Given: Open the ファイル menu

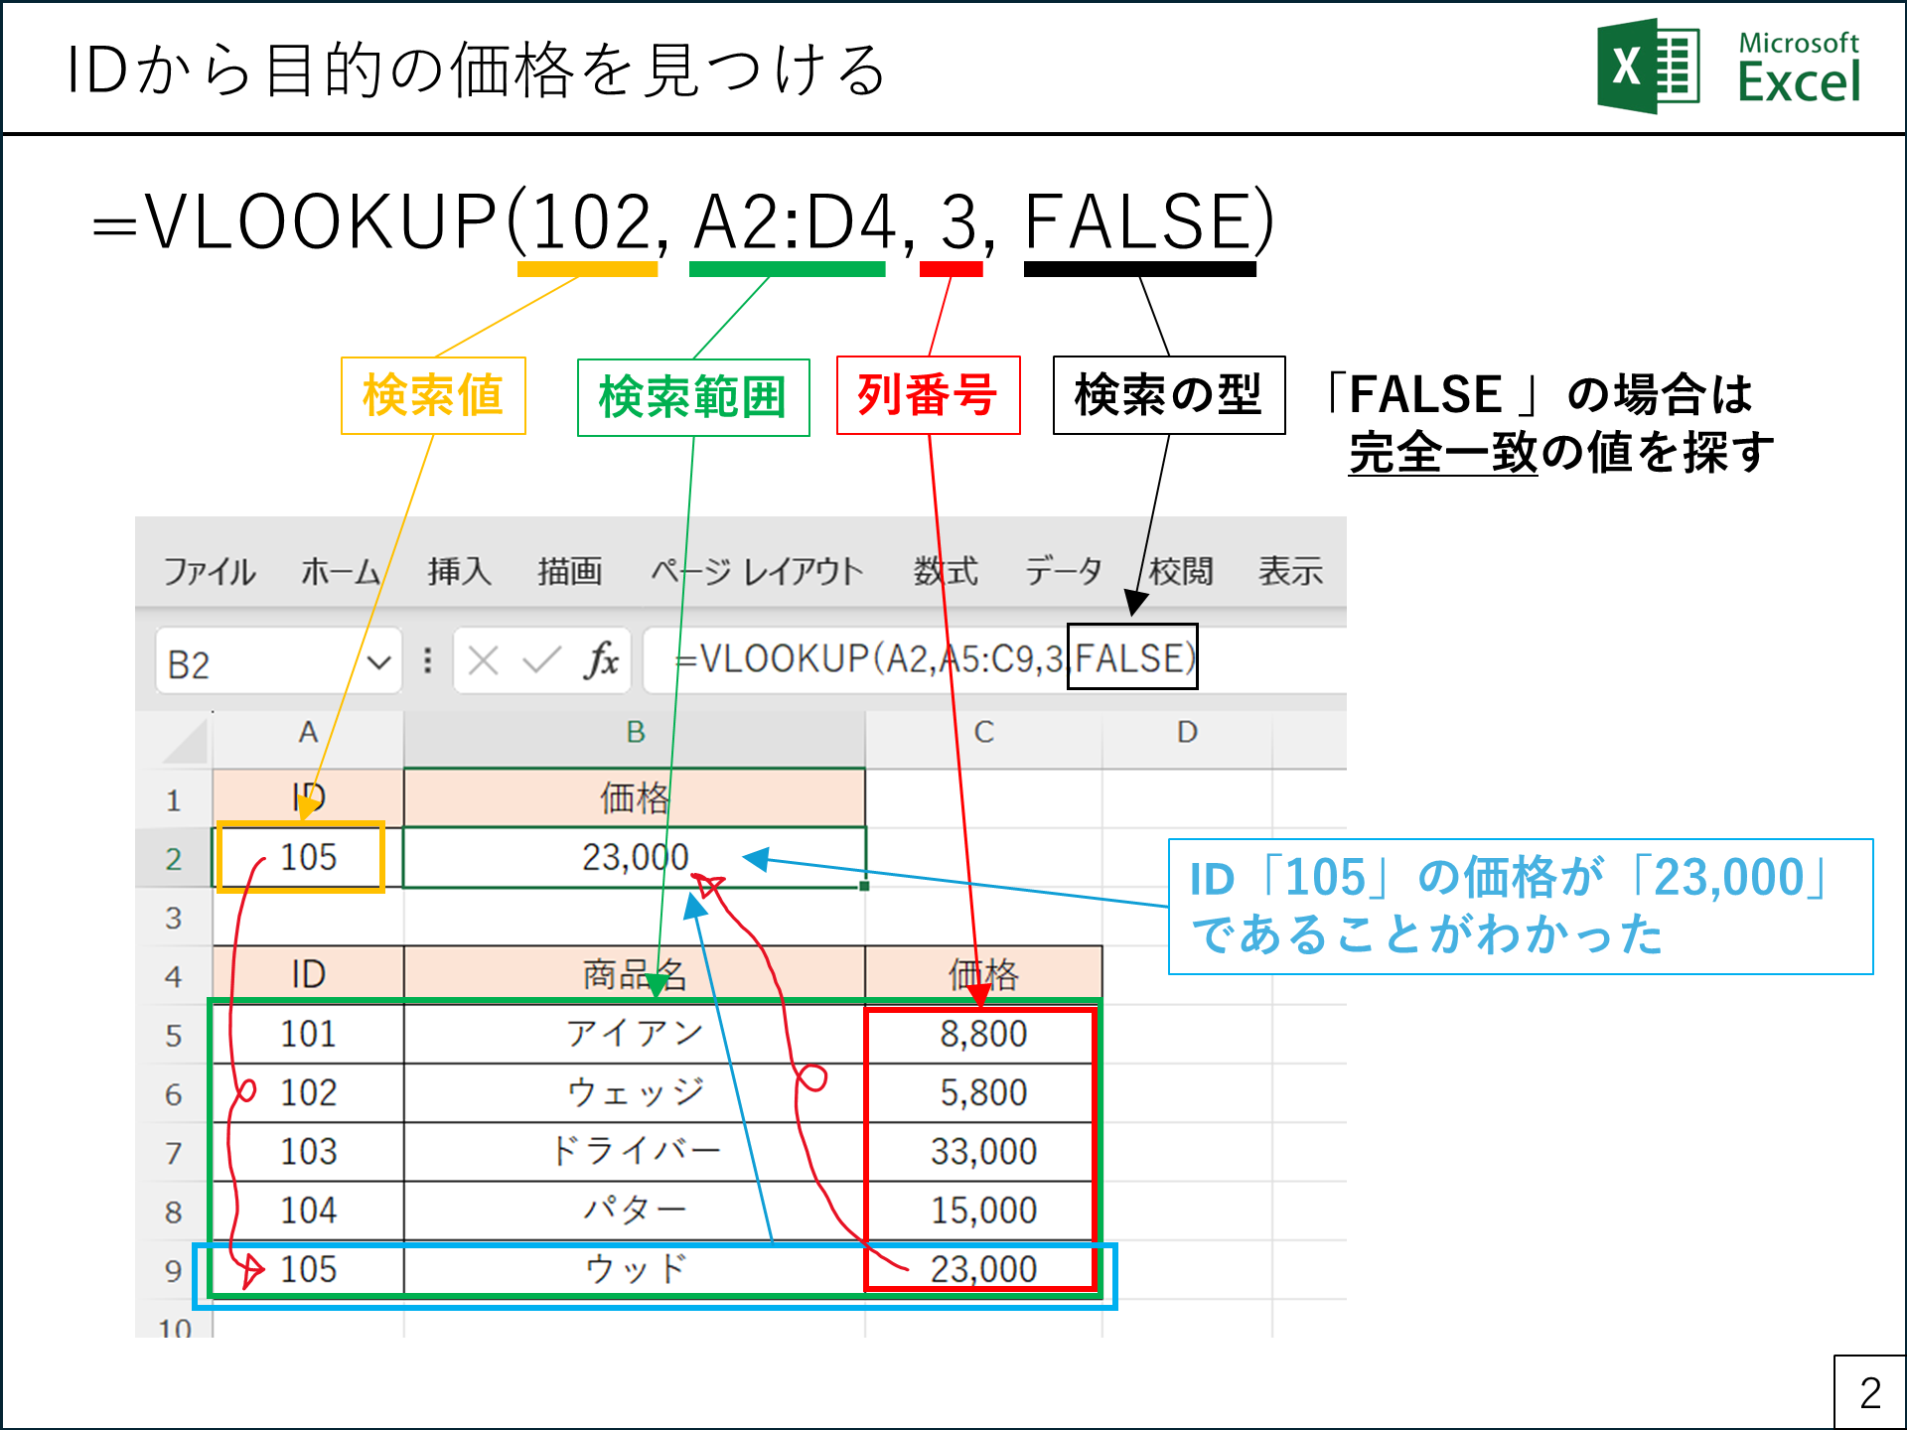Looking at the screenshot, I should pos(209,571).
